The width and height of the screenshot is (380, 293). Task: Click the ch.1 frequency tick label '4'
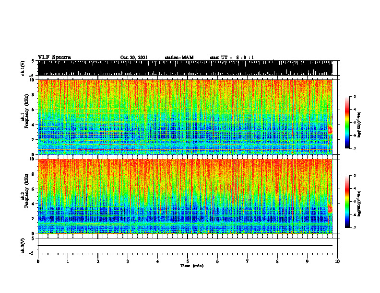point(34,125)
